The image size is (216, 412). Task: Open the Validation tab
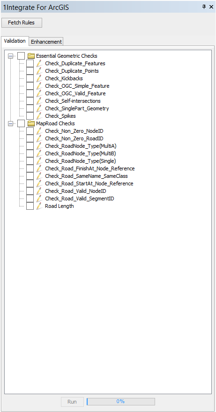pyautogui.click(x=15, y=41)
